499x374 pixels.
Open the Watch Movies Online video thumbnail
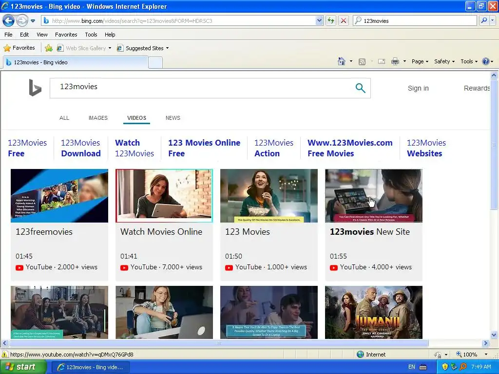pos(164,196)
